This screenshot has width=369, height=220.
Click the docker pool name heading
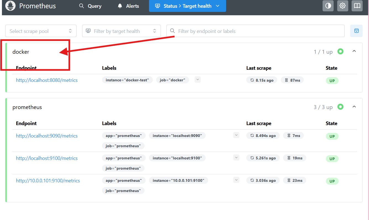point(21,52)
